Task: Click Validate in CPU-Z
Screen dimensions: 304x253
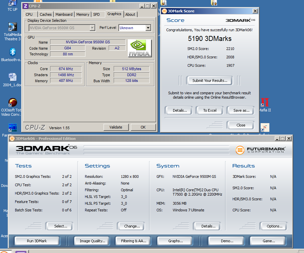Action: (x=116, y=127)
